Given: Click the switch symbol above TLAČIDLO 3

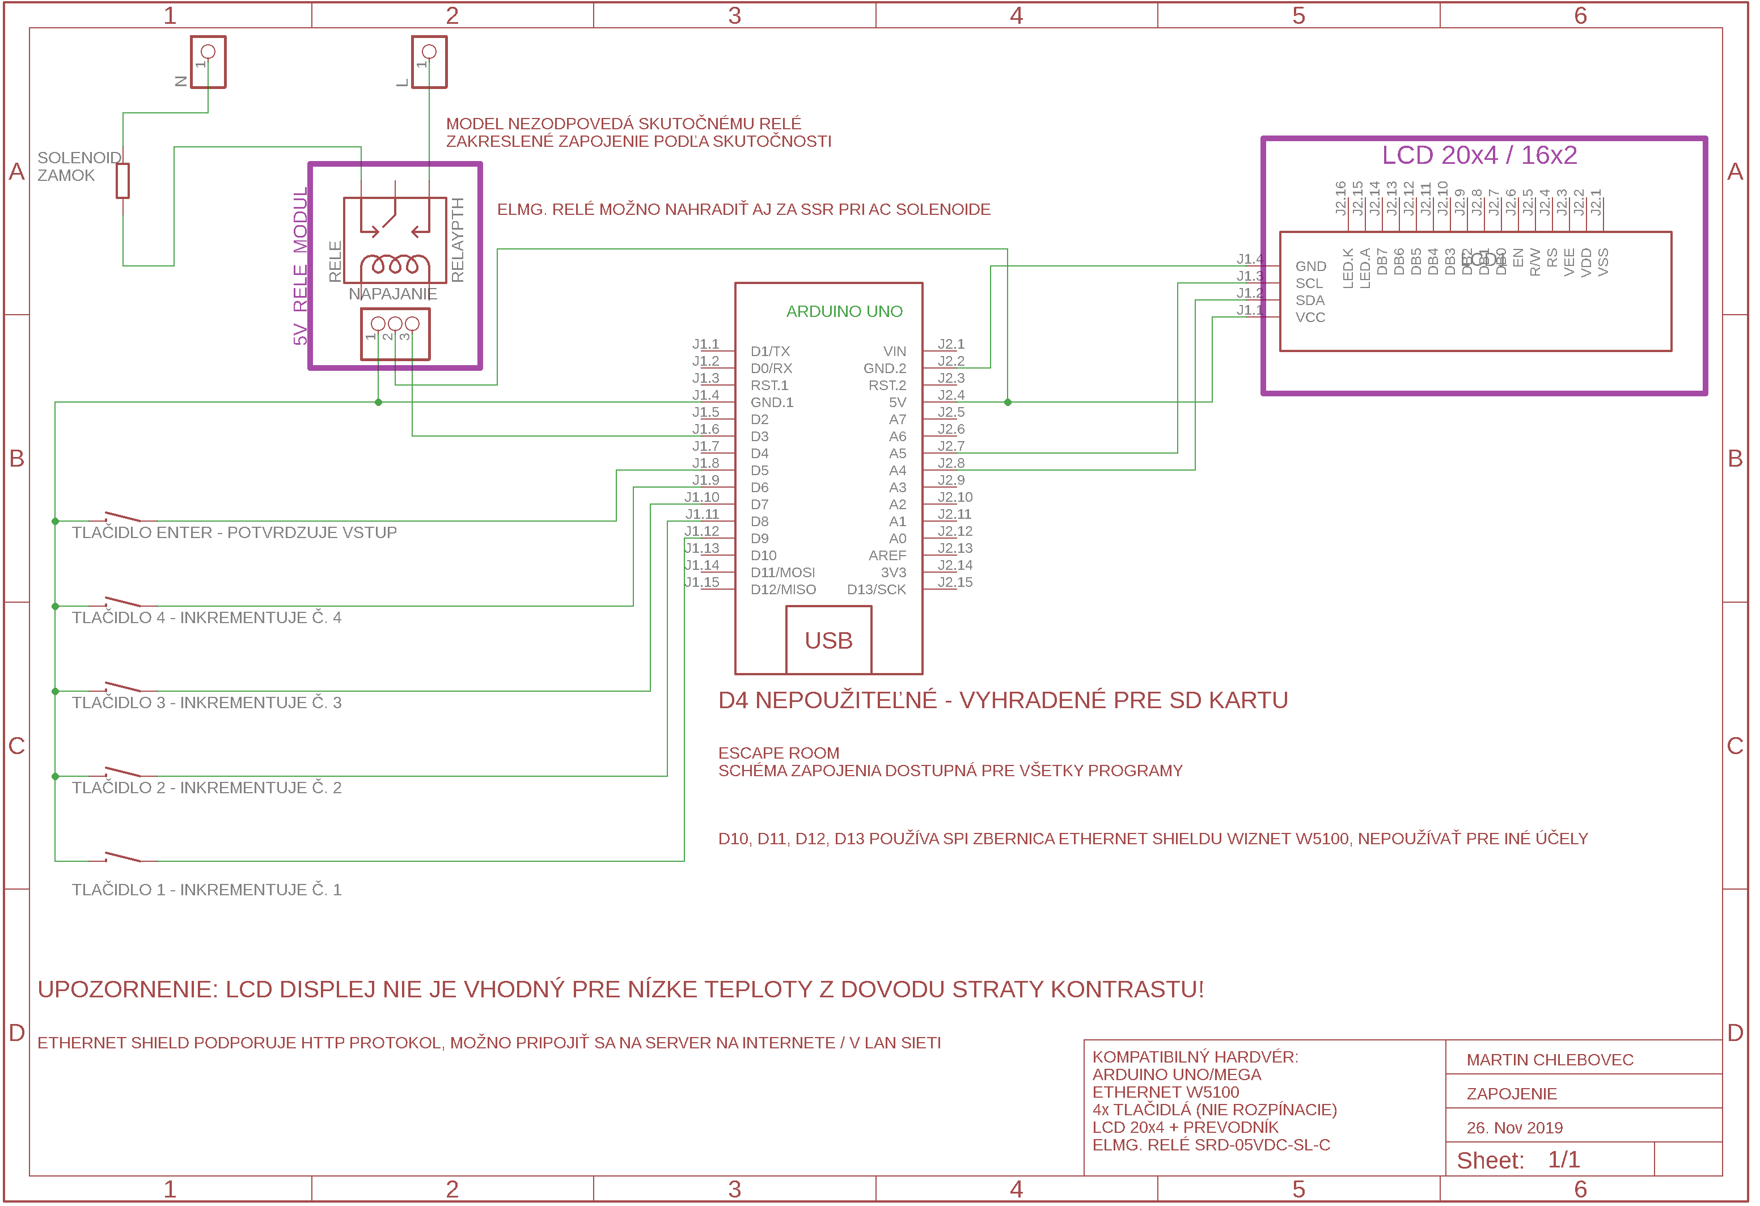Looking at the screenshot, I should [x=122, y=687].
